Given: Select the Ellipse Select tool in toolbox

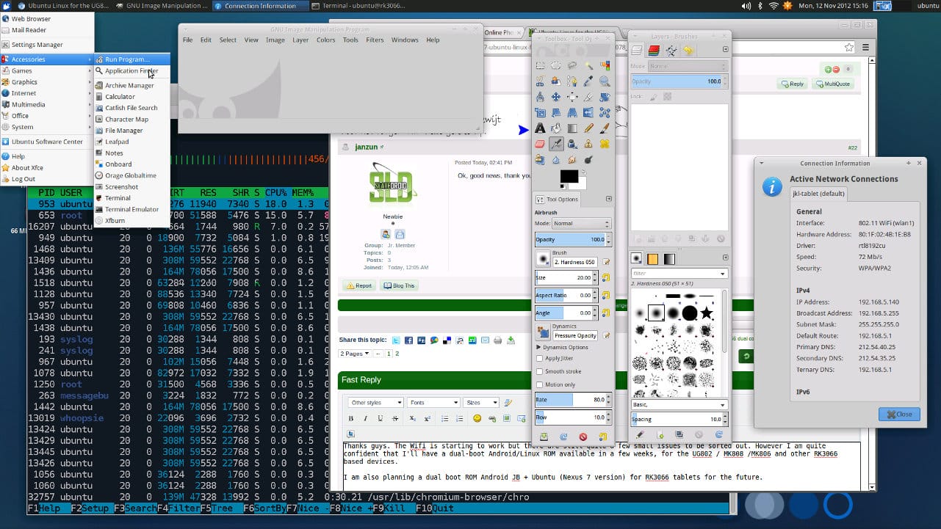Looking at the screenshot, I should (x=556, y=65).
